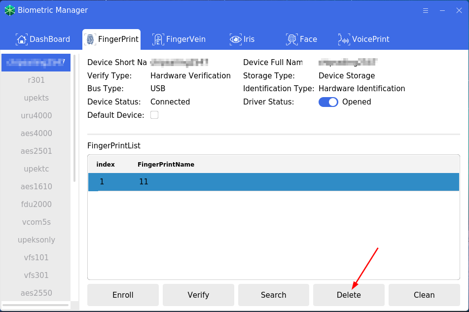Click the FingerPrint tab icon
The width and height of the screenshot is (469, 312).
(90, 39)
